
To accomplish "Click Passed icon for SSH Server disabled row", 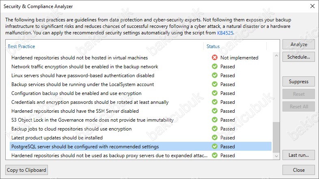I will click(x=215, y=111).
